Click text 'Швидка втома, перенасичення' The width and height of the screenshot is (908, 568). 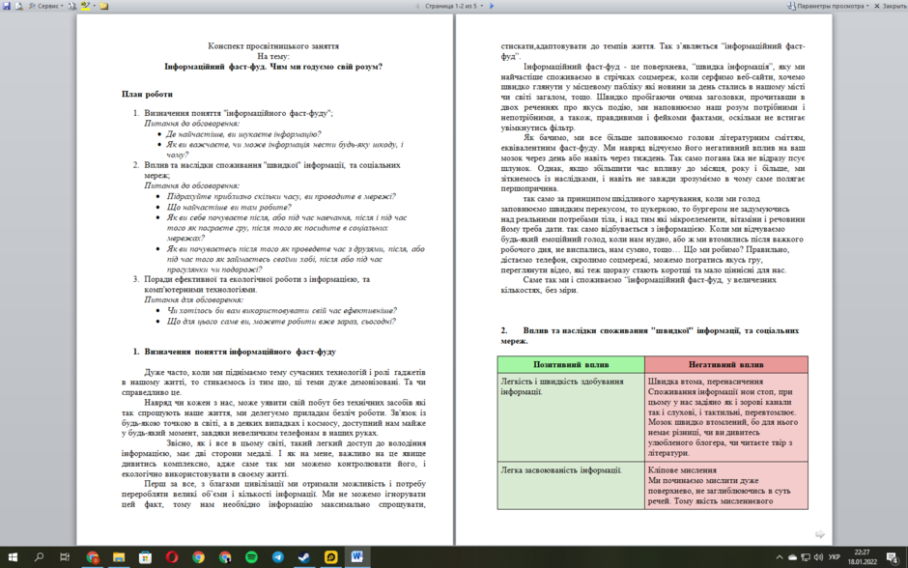pyautogui.click(x=705, y=382)
